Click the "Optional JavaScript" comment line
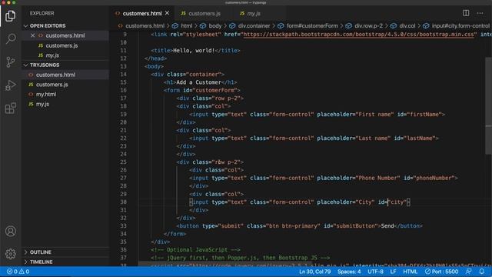Screen dimensions: 492x277 click(x=195, y=249)
